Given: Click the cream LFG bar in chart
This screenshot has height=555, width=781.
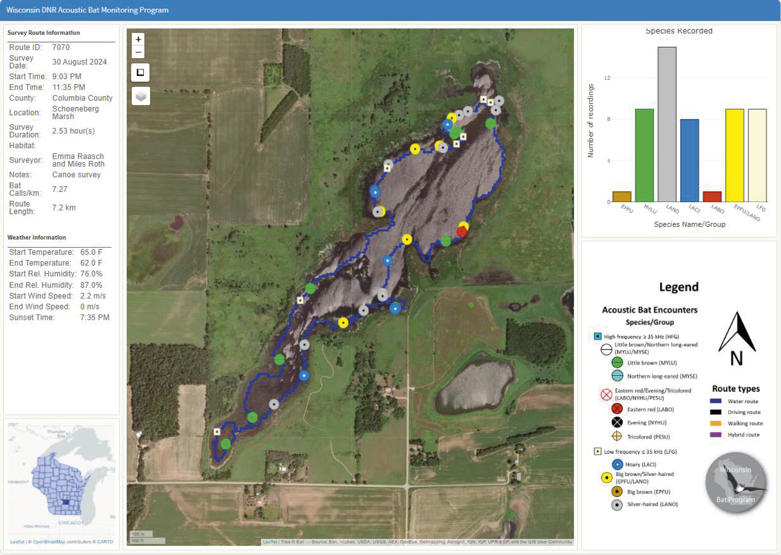Looking at the screenshot, I should point(757,156).
